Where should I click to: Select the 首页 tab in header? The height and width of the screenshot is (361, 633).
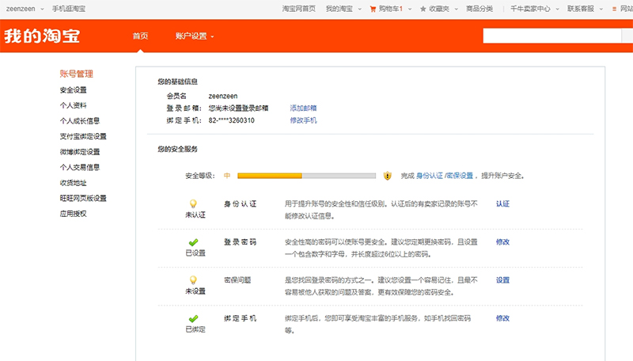coord(140,36)
